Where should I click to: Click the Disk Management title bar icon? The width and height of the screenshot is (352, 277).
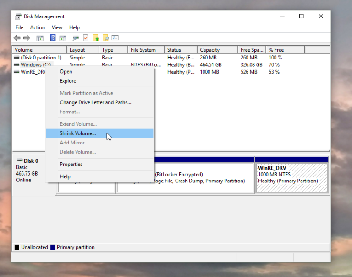pyautogui.click(x=18, y=16)
